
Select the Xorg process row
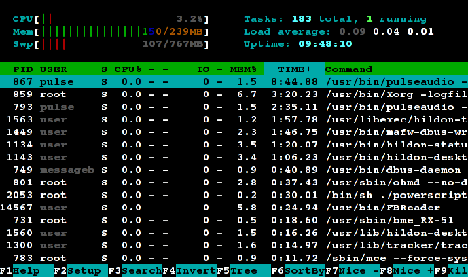234,94
